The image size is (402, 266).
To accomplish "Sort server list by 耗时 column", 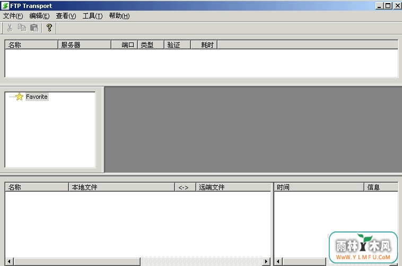I will [x=204, y=45].
